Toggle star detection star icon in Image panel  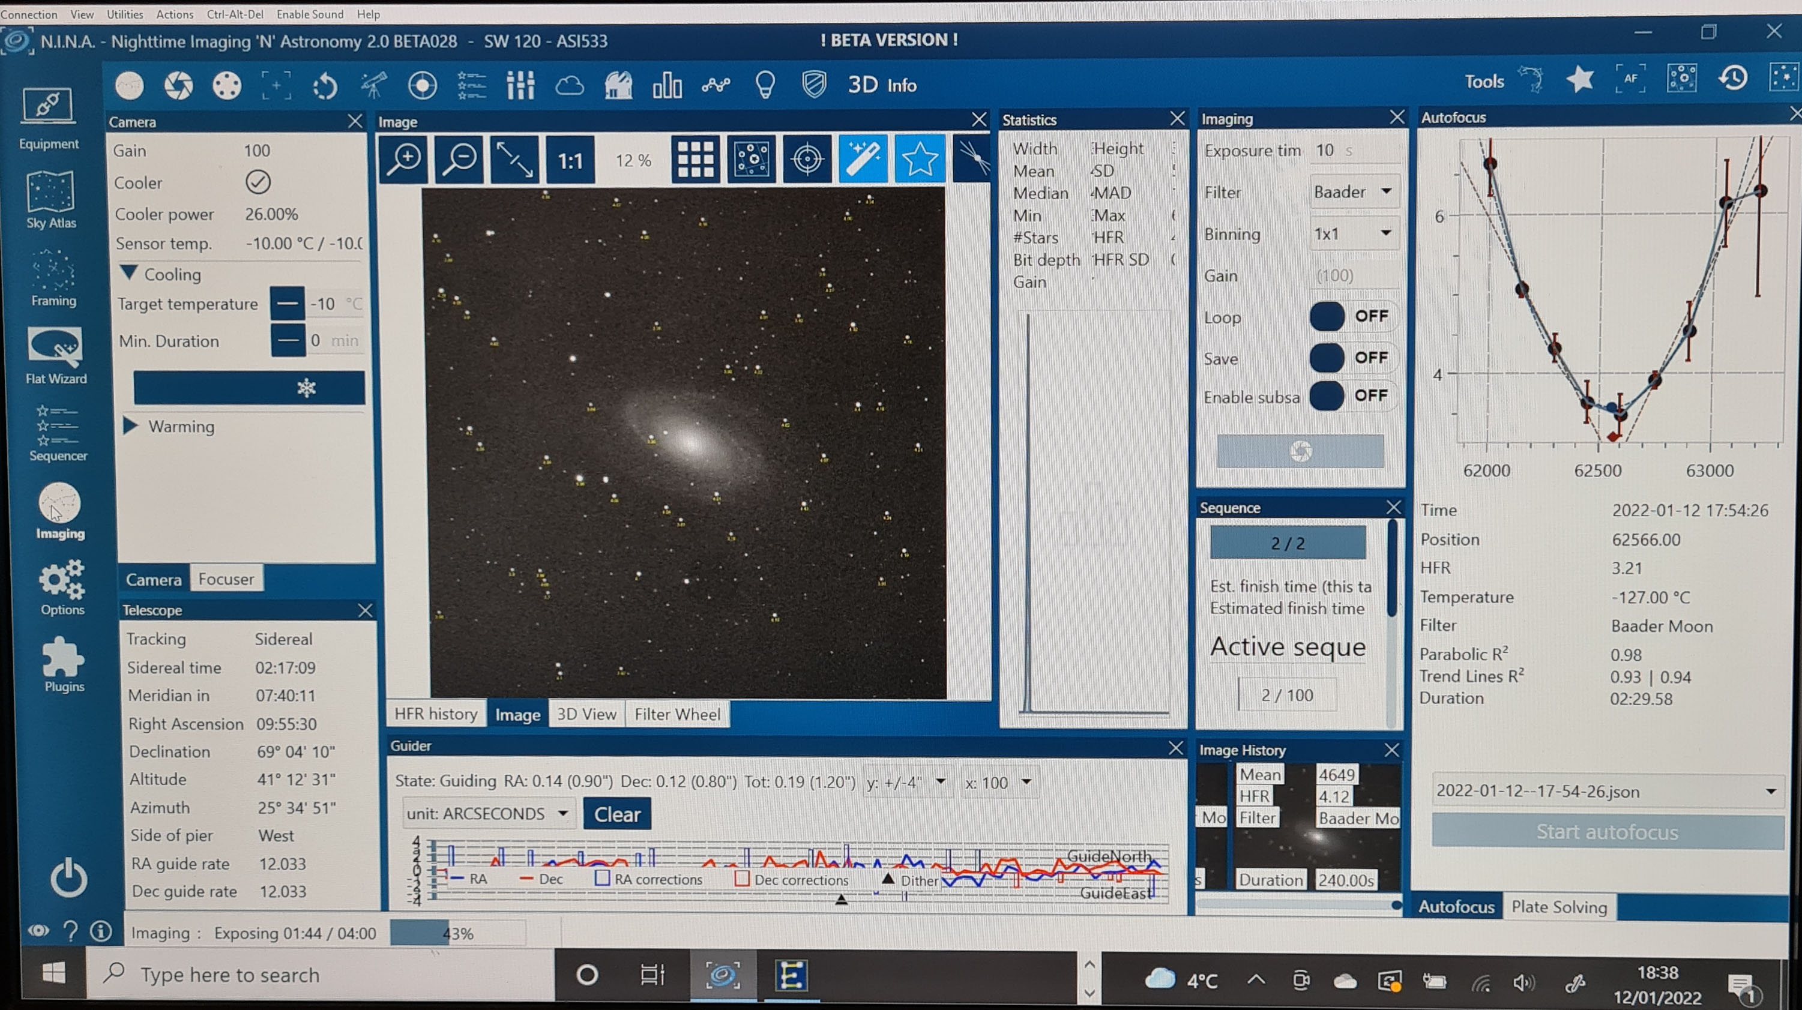(x=919, y=159)
